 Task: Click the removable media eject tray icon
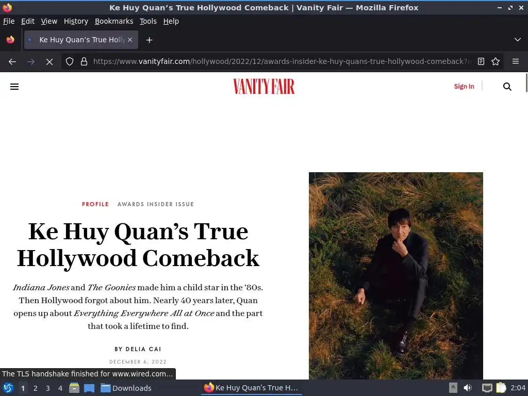(x=453, y=388)
